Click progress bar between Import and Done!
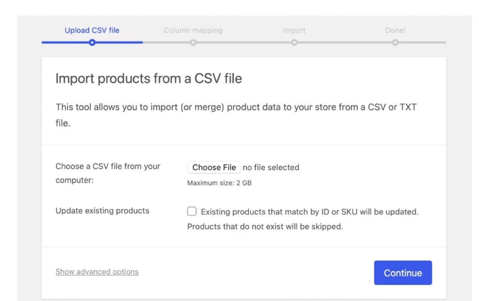Viewport: 479px width, 301px height. (x=345, y=43)
